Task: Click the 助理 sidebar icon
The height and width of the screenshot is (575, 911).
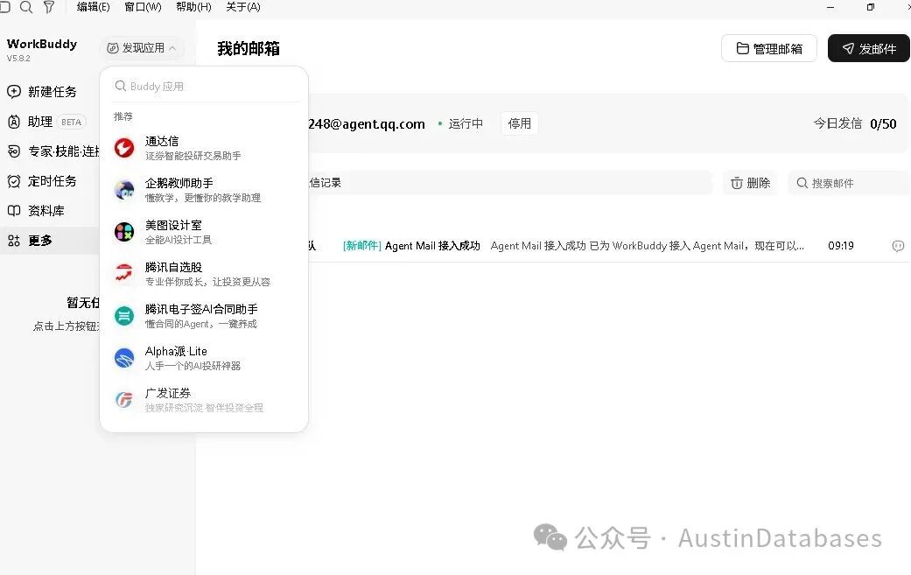Action: (14, 122)
